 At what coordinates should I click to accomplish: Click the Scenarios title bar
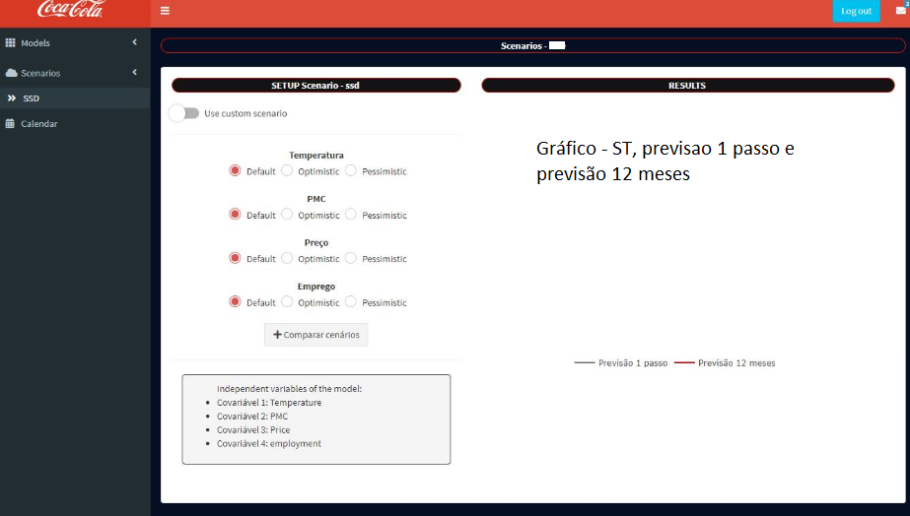(x=532, y=46)
